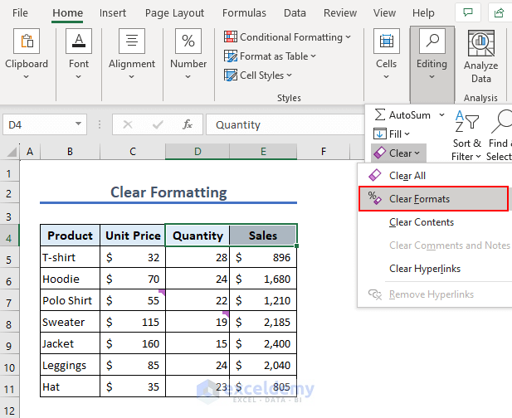Click the Clear eraser icon
This screenshot has height=418, width=512.
[380, 153]
